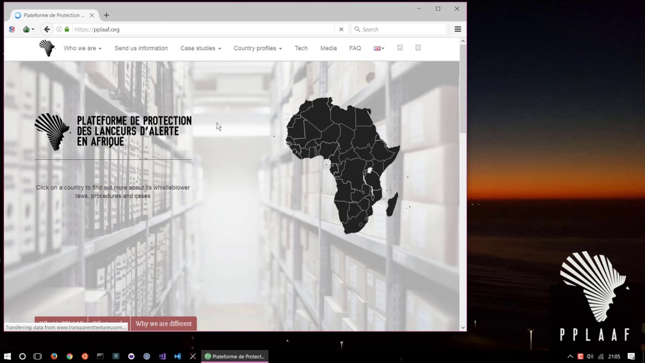Image resolution: width=645 pixels, height=363 pixels.
Task: Click the Wi-Fi network tray icon
Action: pos(601,356)
